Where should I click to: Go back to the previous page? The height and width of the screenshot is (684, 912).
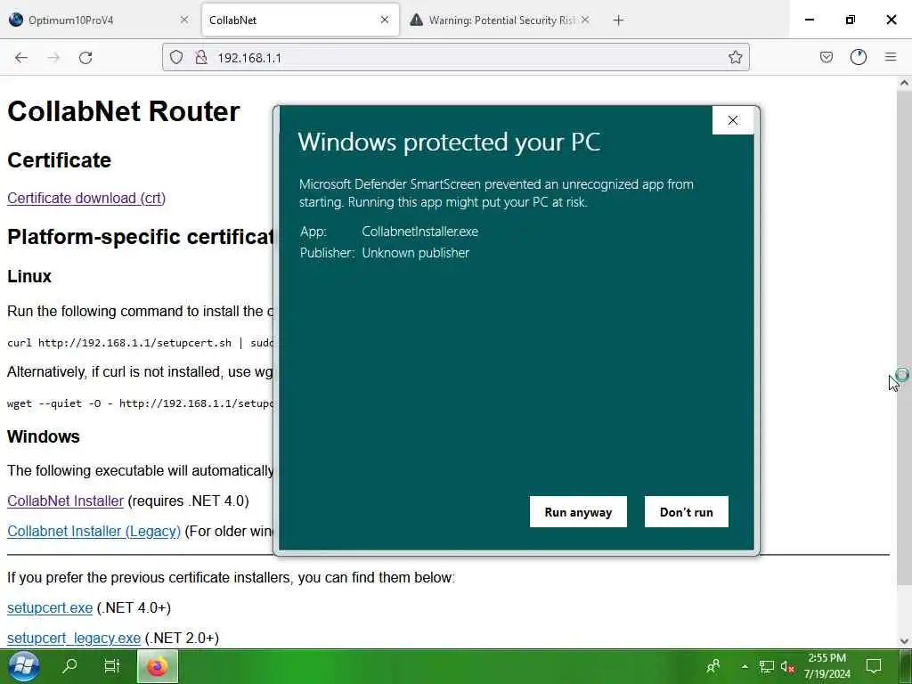click(x=21, y=58)
